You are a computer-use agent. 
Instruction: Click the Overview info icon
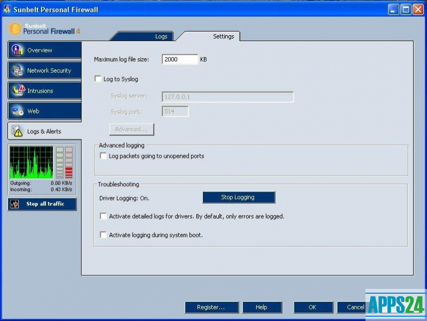click(18, 50)
